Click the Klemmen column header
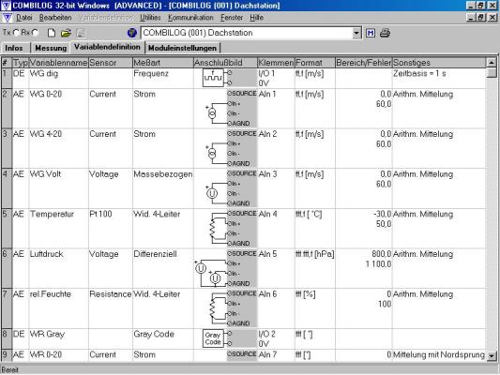The image size is (500, 375). (276, 63)
